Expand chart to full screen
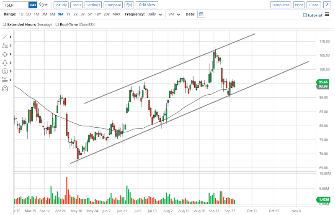Screen dimensions: 335x215 (x=327, y=5)
